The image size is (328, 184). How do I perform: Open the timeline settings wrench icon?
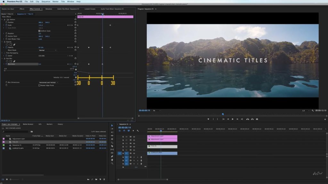(138, 131)
